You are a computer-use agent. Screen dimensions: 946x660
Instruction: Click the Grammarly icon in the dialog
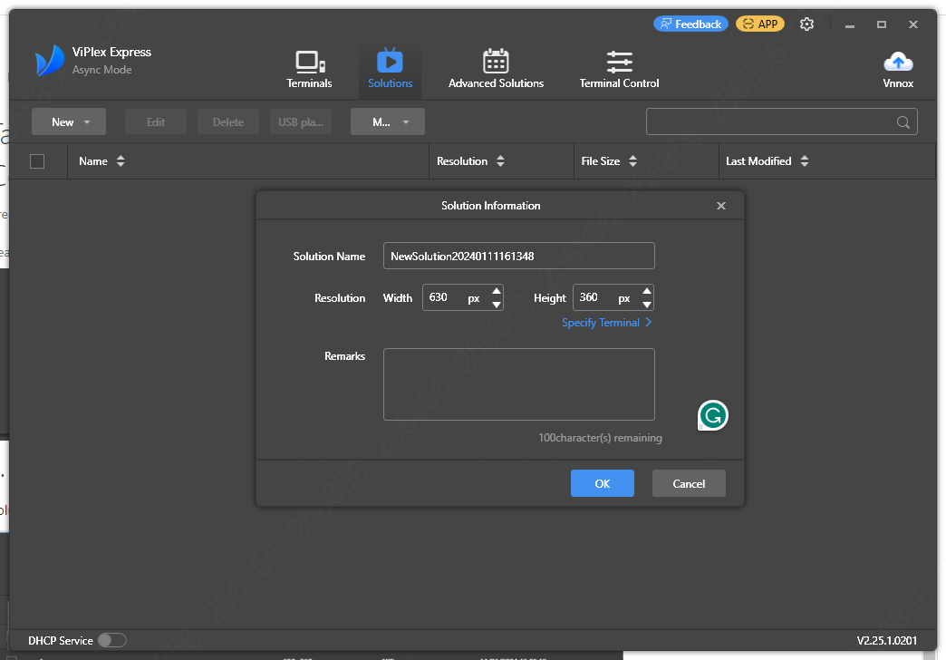(x=712, y=415)
